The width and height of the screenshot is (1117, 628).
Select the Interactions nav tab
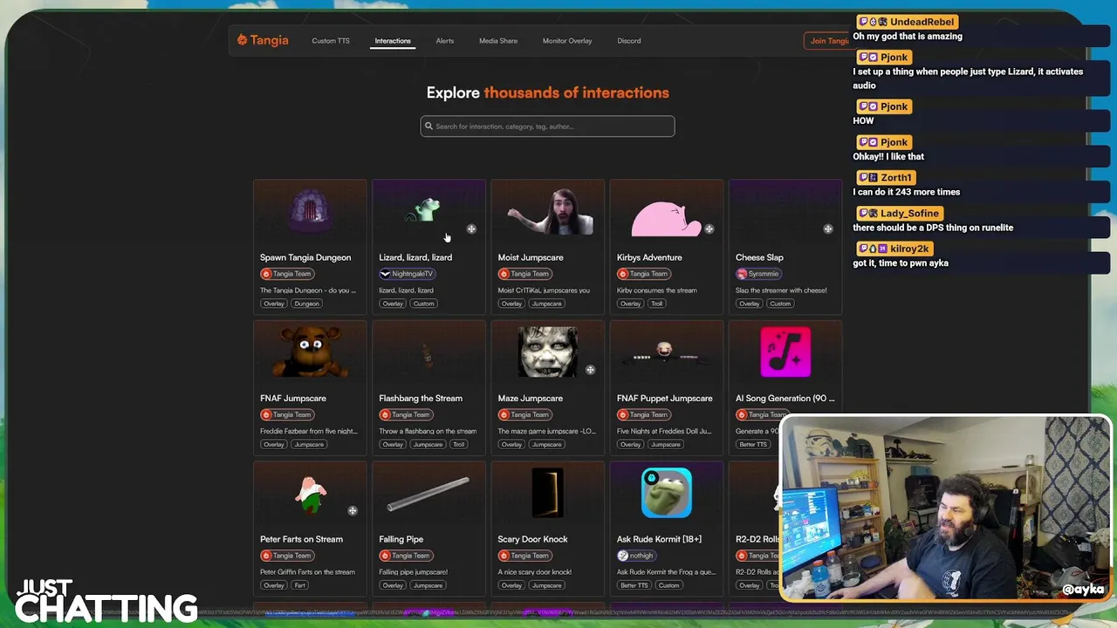coord(393,41)
